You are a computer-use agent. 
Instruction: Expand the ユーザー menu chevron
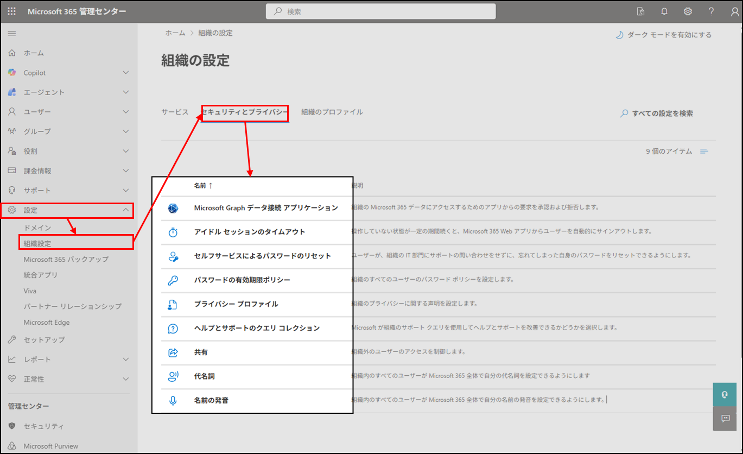[126, 112]
